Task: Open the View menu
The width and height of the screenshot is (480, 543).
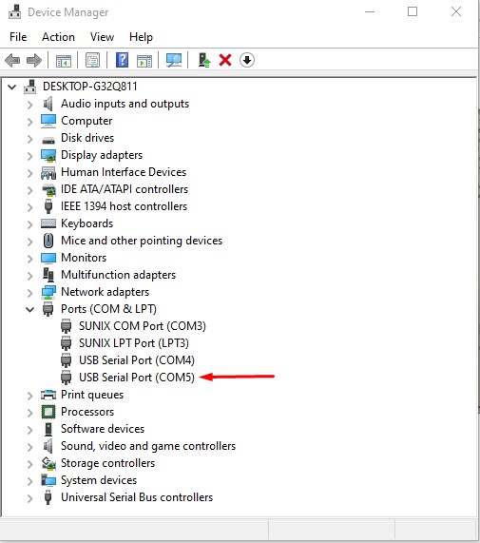Action: 102,37
